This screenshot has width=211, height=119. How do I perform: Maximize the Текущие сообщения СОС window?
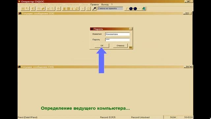click(187, 14)
